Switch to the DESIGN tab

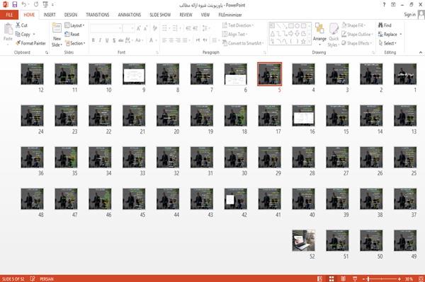[71, 15]
